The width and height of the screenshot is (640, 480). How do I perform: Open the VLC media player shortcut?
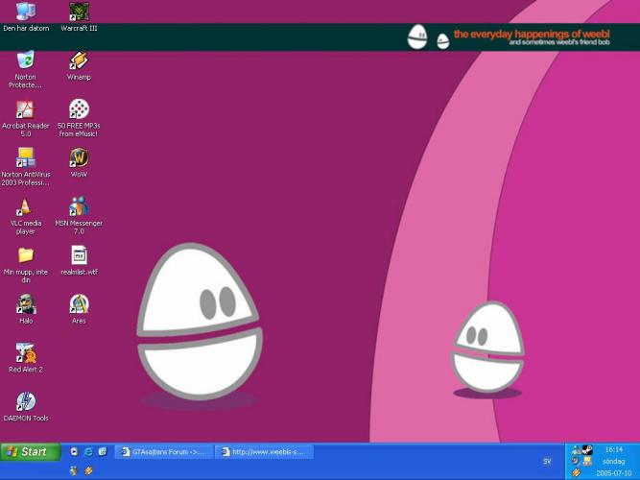26,206
